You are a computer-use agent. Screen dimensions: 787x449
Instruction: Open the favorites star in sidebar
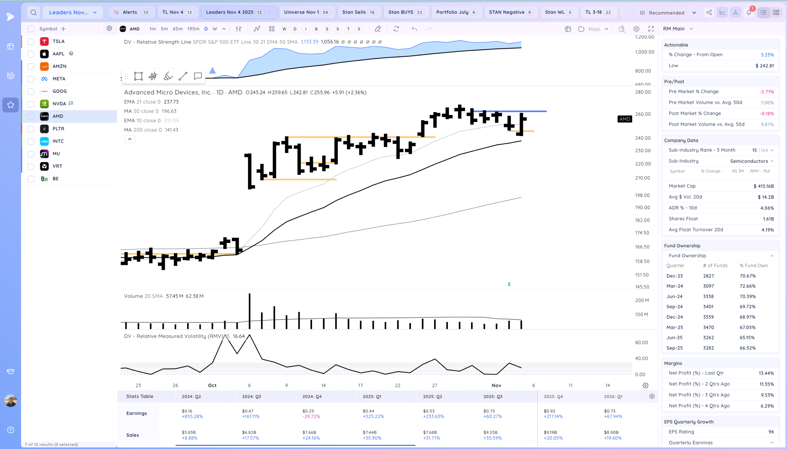pos(10,105)
